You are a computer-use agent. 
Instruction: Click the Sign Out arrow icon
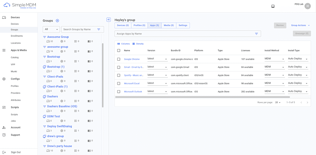click(x=4, y=152)
